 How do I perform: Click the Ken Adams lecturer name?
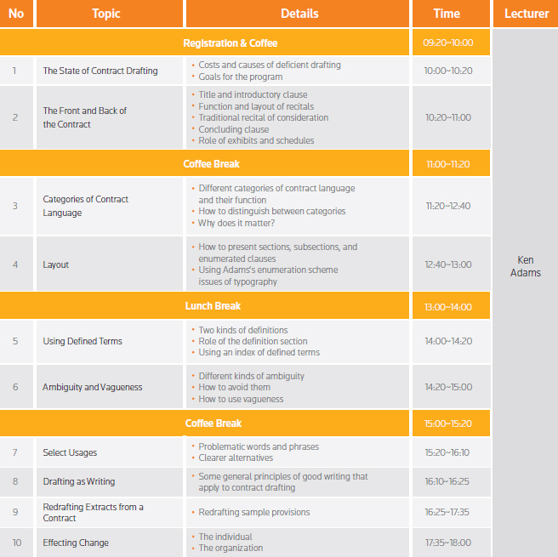(x=527, y=266)
